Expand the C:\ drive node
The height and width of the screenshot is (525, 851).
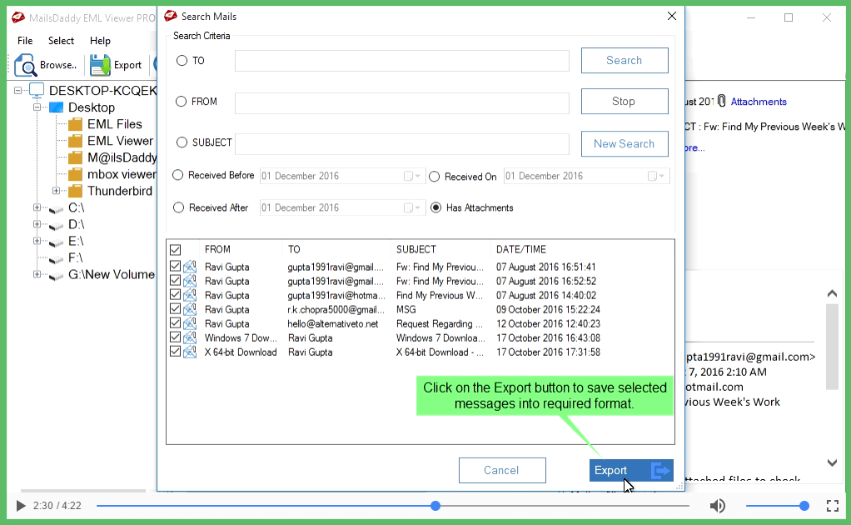(x=37, y=207)
